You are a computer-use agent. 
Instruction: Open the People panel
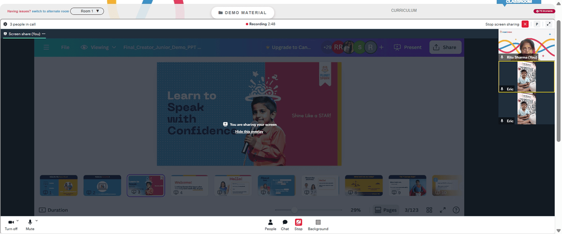click(x=271, y=224)
